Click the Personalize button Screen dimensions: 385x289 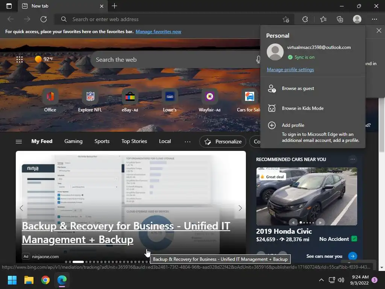coord(223,141)
